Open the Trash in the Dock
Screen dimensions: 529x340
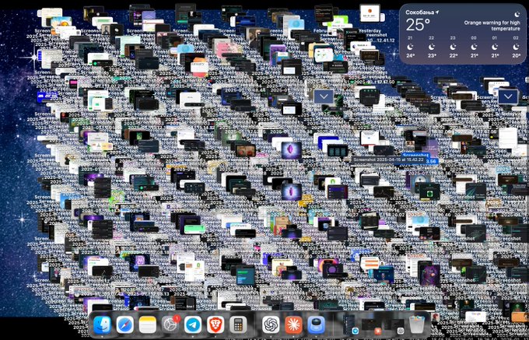click(417, 324)
